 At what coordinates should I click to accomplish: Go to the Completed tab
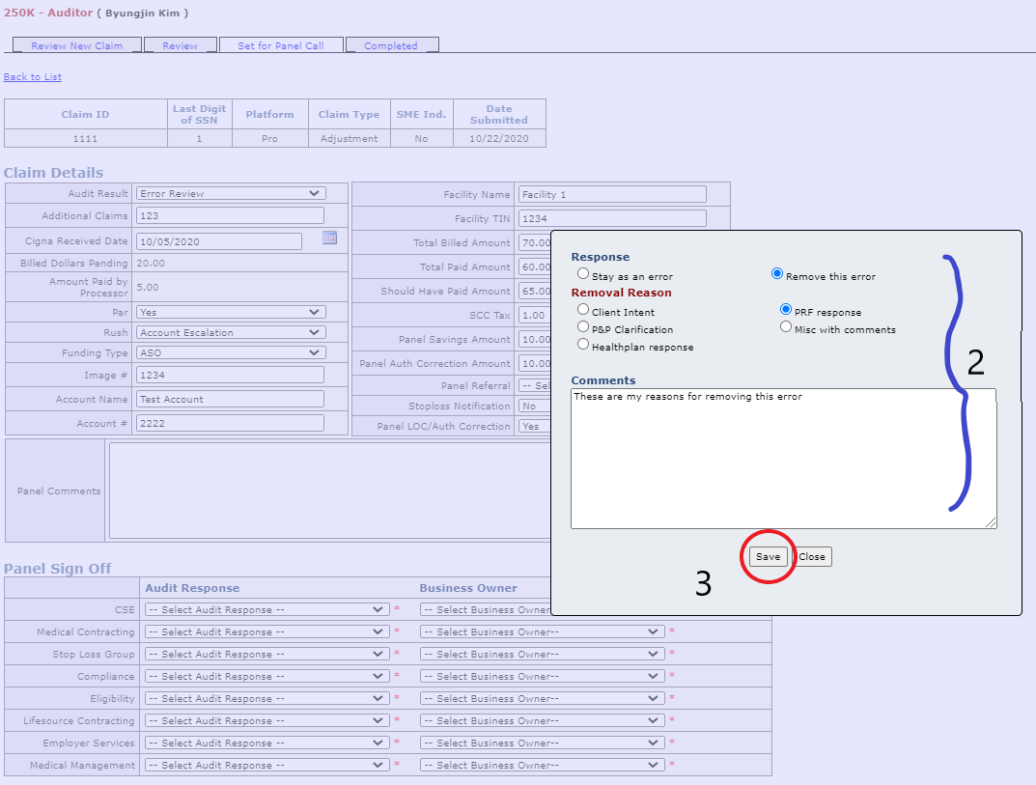coord(391,45)
